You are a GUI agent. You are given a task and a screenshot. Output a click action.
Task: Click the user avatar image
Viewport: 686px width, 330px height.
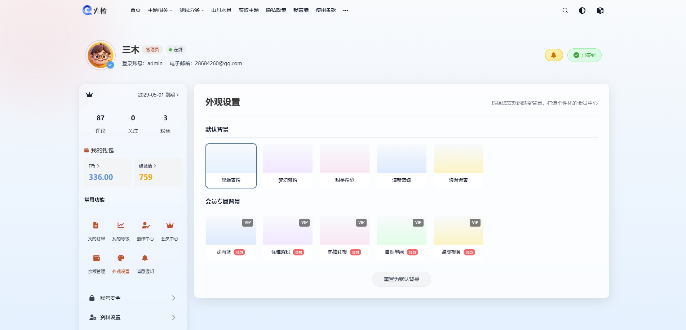pos(101,55)
